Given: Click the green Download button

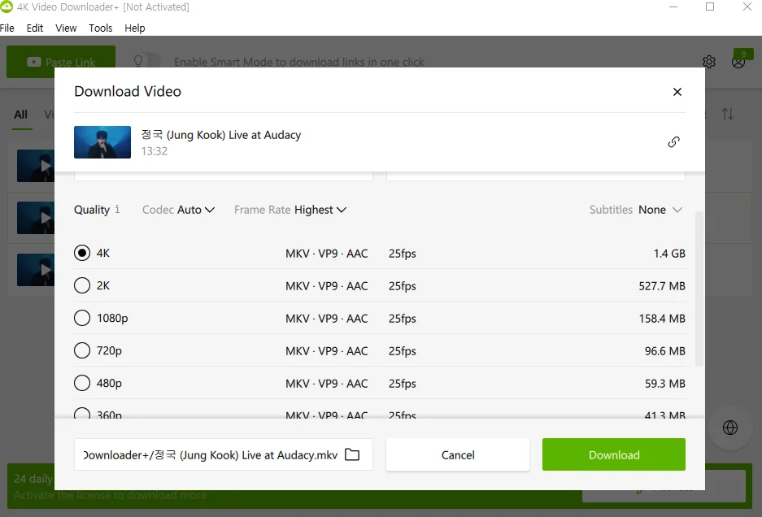Looking at the screenshot, I should tap(614, 454).
